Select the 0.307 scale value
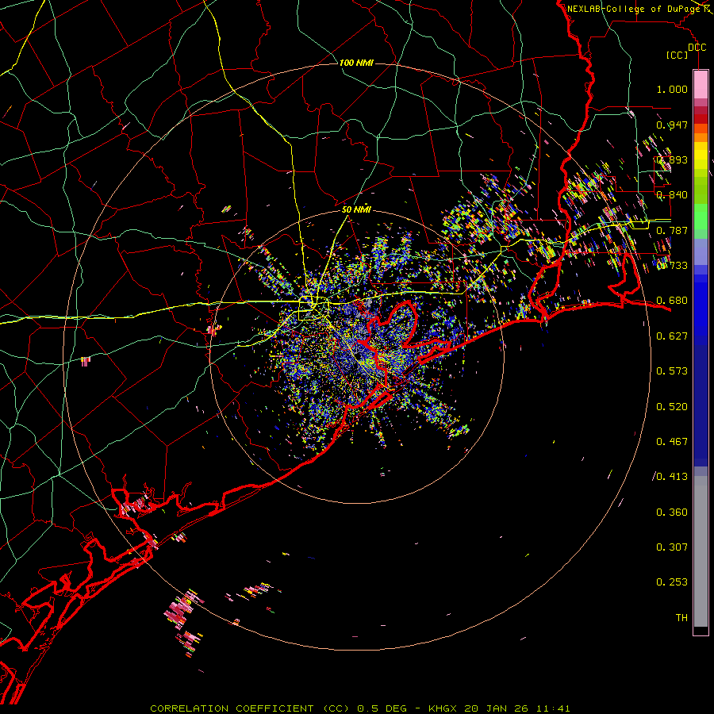This screenshot has width=714, height=714. [x=672, y=547]
